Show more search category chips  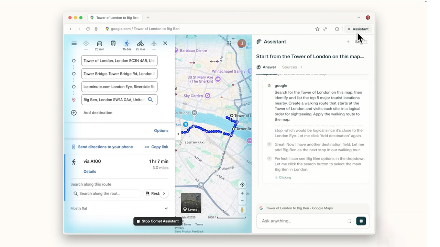pyautogui.click(x=164, y=193)
